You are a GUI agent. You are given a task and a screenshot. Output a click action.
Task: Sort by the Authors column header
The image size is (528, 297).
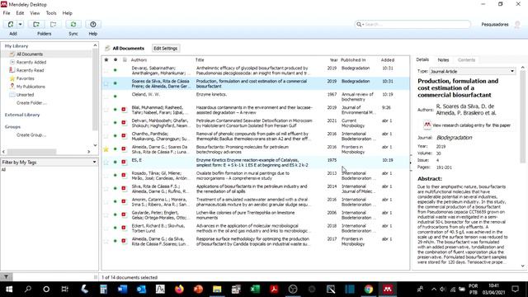[139, 60]
